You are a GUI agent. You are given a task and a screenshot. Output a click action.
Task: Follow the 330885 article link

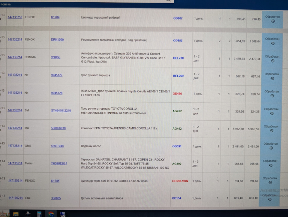point(56,198)
